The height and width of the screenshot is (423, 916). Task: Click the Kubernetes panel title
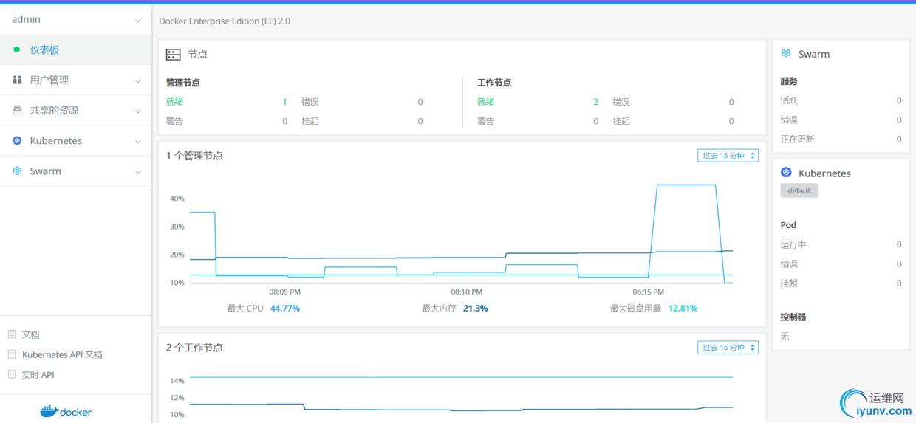coord(824,173)
